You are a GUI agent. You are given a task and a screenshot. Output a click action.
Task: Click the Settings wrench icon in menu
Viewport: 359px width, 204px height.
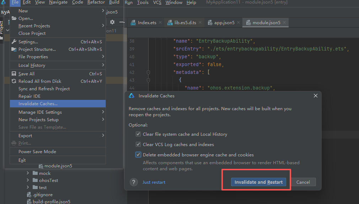(14, 42)
